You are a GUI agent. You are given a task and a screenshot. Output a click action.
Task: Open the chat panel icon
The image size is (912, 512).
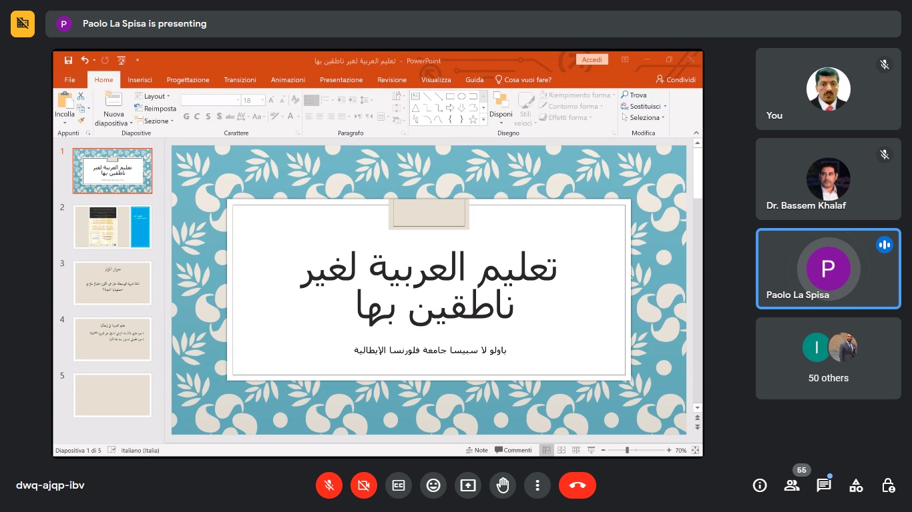tap(824, 485)
